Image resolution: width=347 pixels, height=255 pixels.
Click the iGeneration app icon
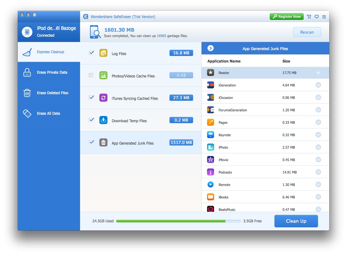pos(211,85)
